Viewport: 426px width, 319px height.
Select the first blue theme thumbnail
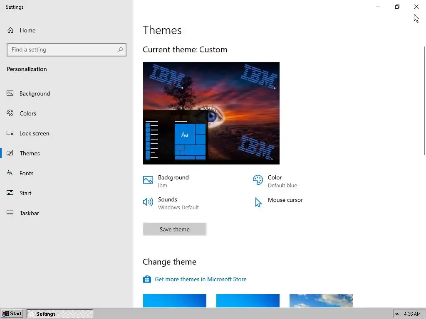[x=175, y=301]
